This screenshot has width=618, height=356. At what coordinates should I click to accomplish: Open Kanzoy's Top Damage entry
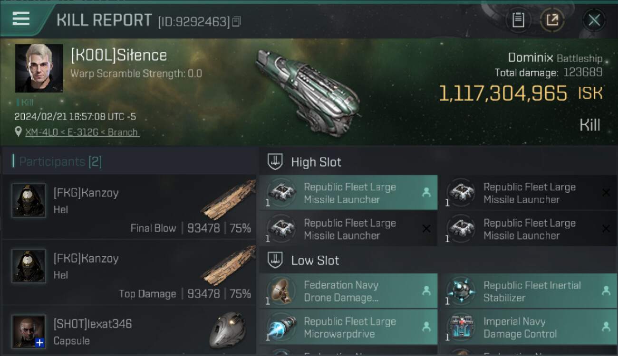click(129, 272)
